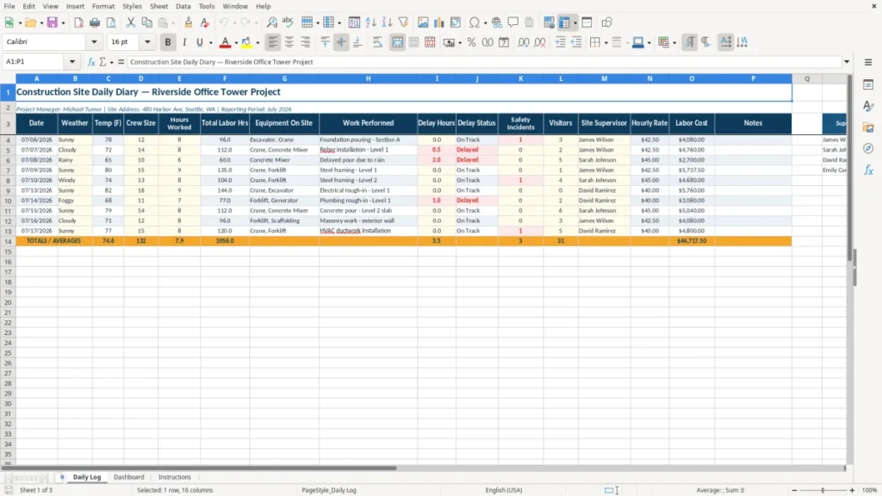Open sidebar Navigator compass icon
Image resolution: width=882 pixels, height=496 pixels.
(868, 148)
